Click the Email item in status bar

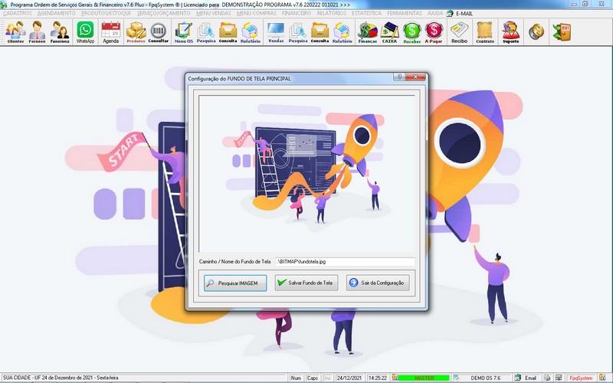tap(526, 378)
